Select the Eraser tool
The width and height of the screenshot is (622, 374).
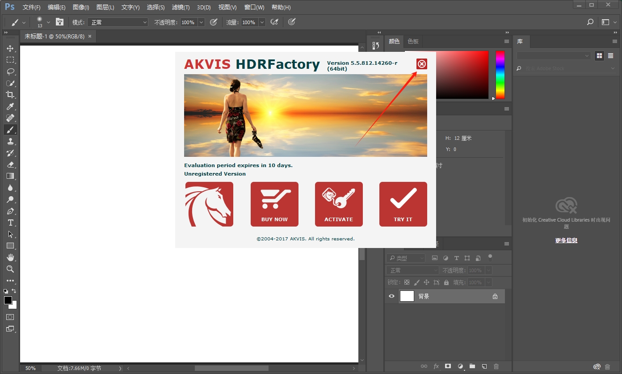[x=10, y=164]
